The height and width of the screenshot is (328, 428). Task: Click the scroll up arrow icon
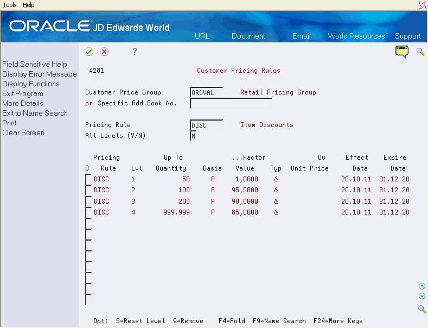click(422, 286)
